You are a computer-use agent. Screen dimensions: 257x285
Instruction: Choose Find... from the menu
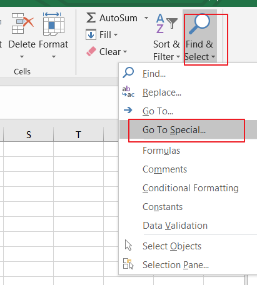pyautogui.click(x=188, y=74)
